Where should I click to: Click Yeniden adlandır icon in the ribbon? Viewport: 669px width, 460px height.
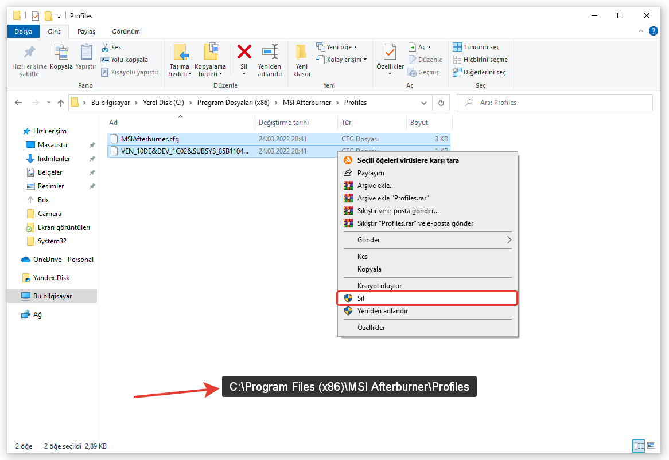[x=270, y=53]
